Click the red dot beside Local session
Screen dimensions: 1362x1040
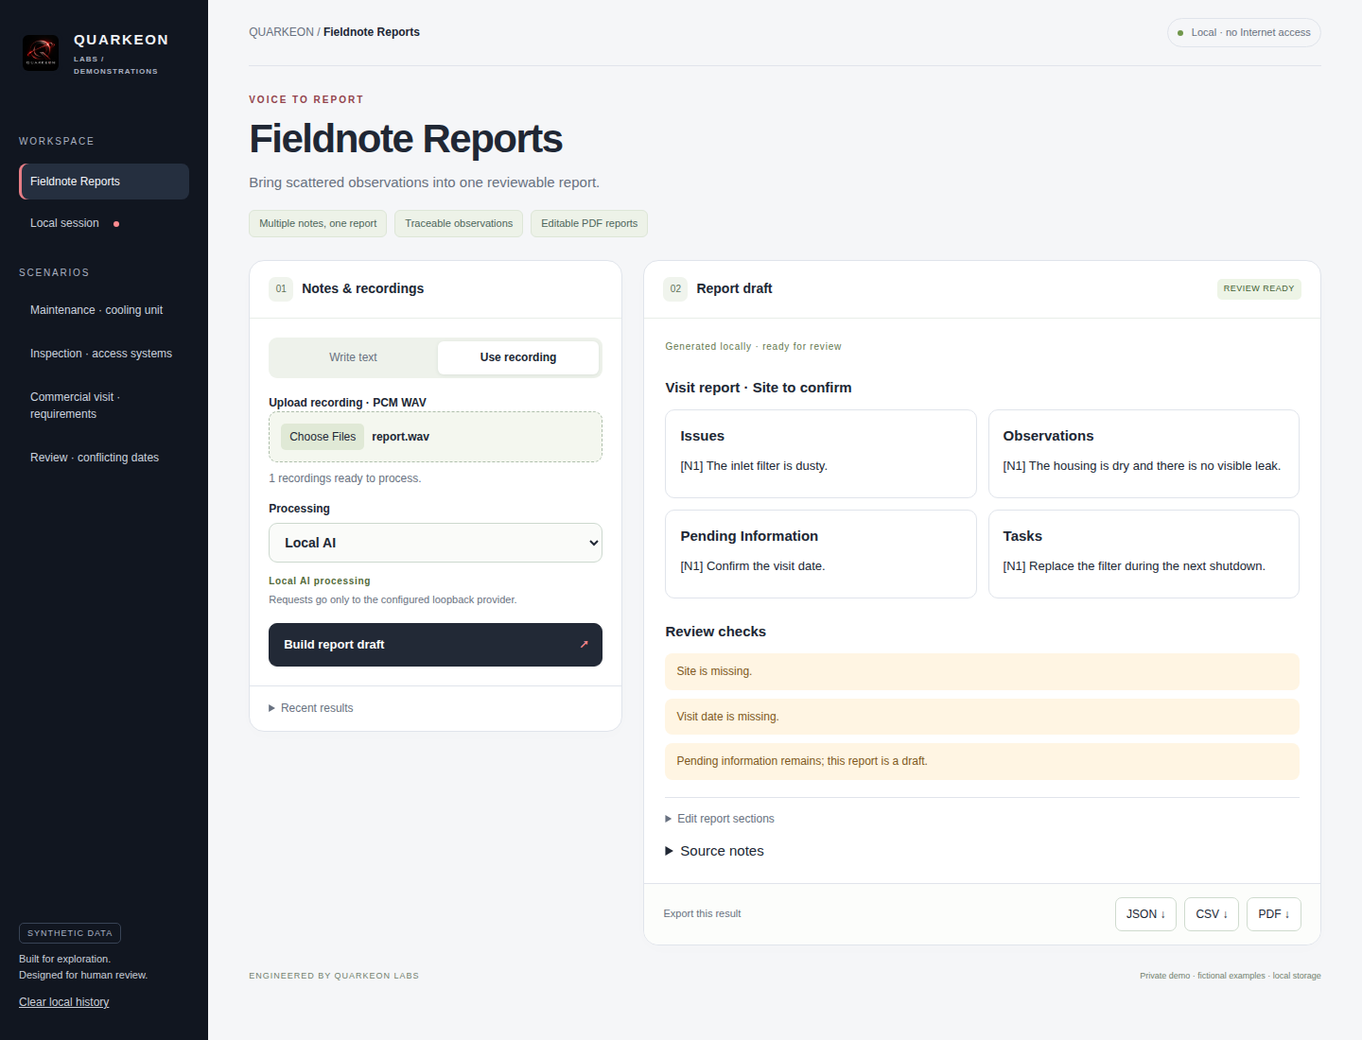point(116,224)
